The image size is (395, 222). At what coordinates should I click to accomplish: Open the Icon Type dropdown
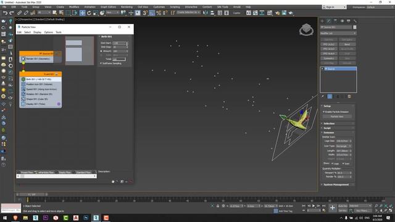coord(344,146)
